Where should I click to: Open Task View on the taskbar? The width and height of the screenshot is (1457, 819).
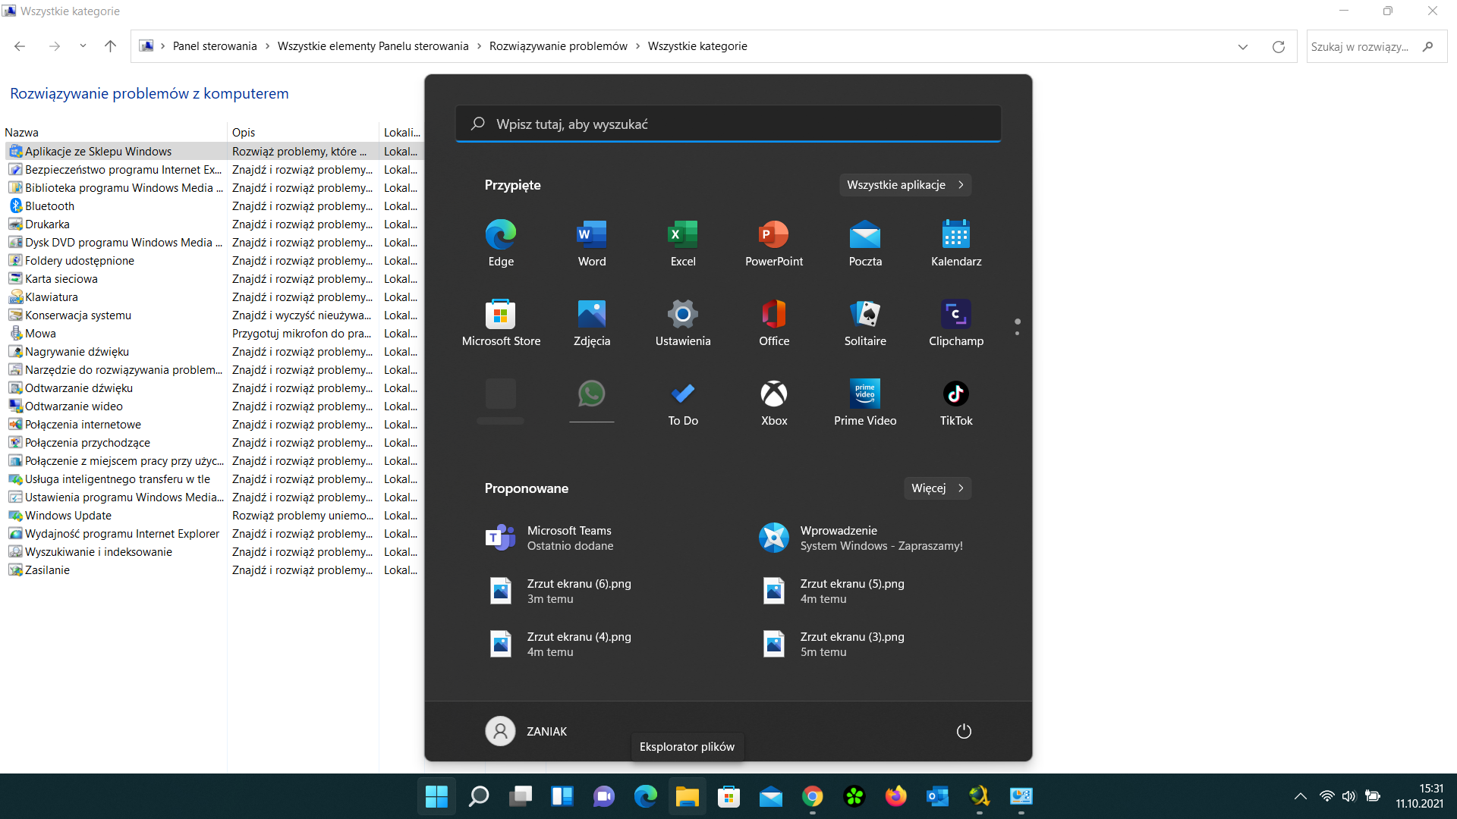click(x=521, y=796)
